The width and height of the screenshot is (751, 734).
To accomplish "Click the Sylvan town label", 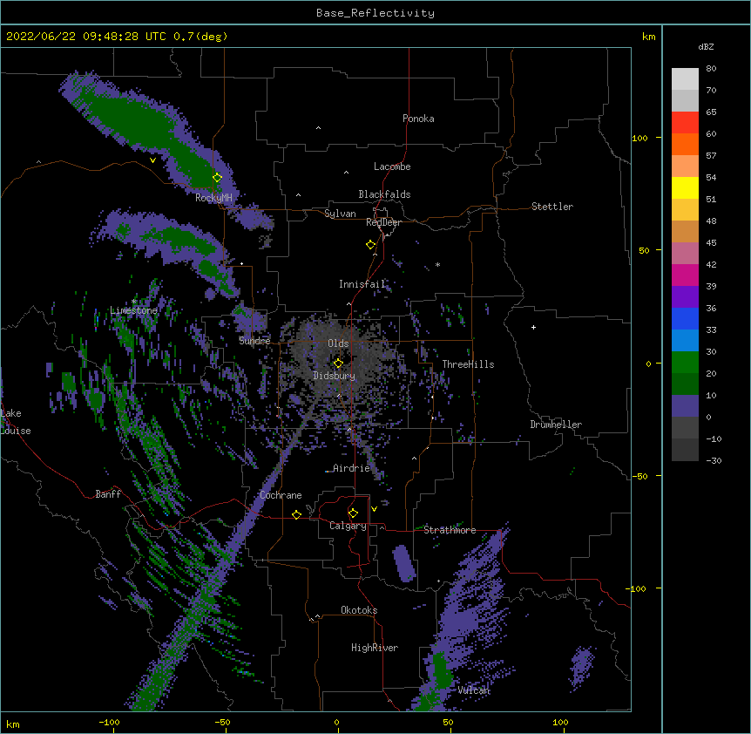I will tap(340, 214).
